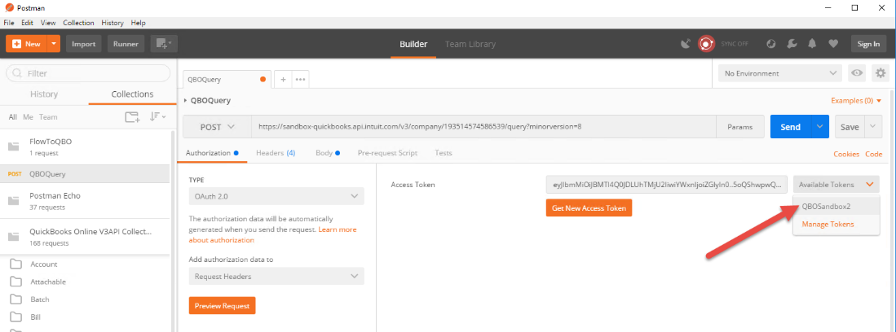Expand the New button dropdown arrow
This screenshot has width=896, height=332.
coord(53,44)
